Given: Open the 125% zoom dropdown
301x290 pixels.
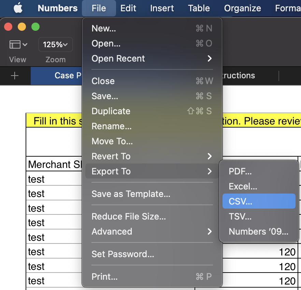Looking at the screenshot, I should (x=56, y=44).
